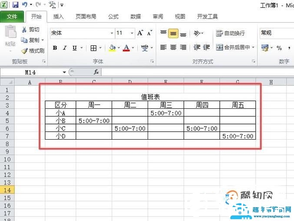
Task: Switch to the 视图 ribbon tab
Action: 180,17
